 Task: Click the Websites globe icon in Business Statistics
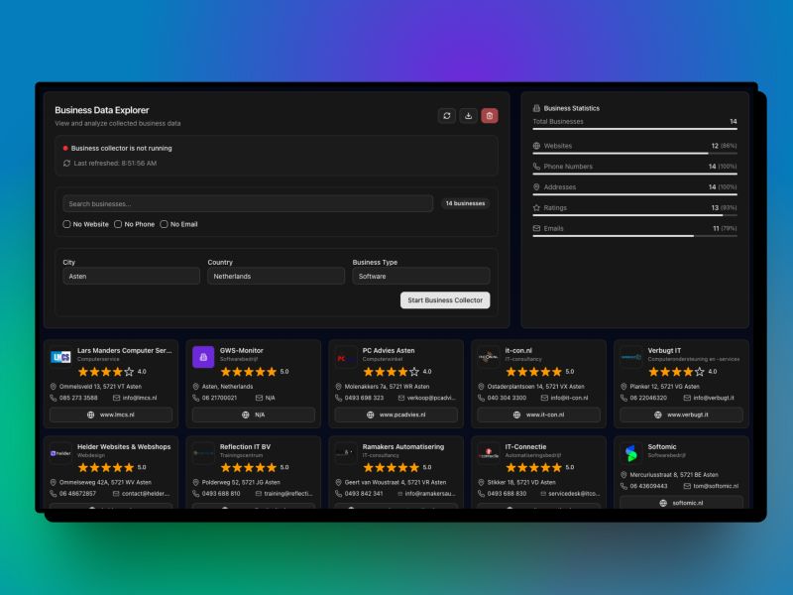pyautogui.click(x=535, y=146)
